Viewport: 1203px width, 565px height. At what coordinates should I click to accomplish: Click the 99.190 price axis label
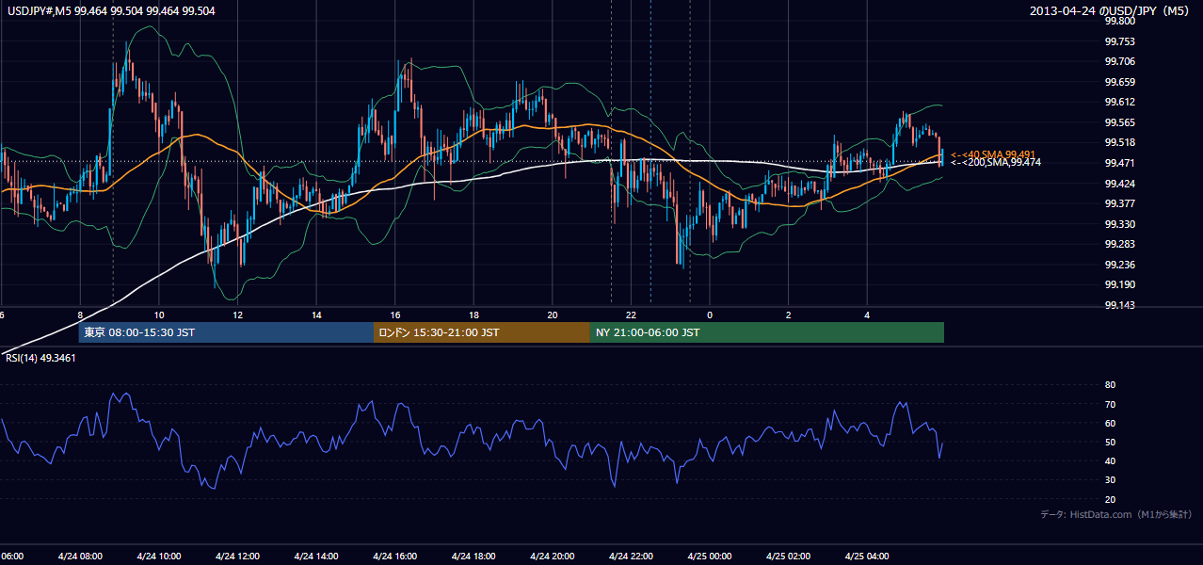click(1120, 285)
